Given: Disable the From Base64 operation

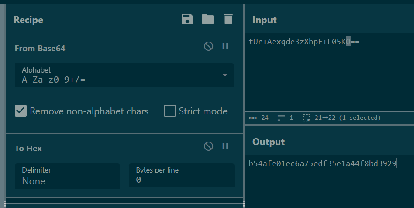Looking at the screenshot, I should 209,46.
